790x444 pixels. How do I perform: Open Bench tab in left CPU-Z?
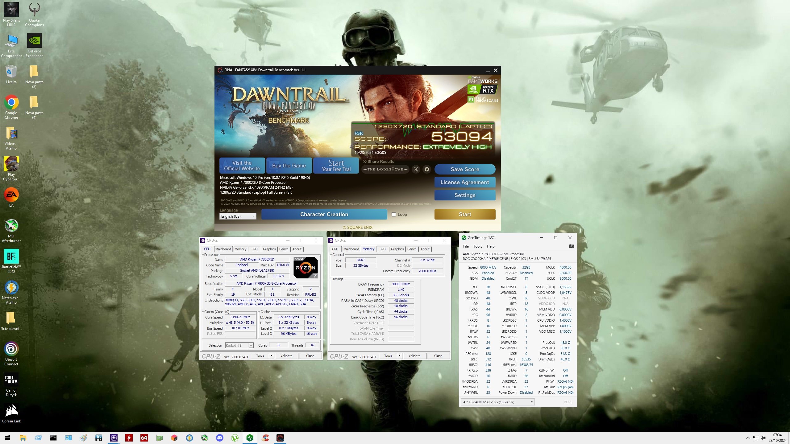284,249
